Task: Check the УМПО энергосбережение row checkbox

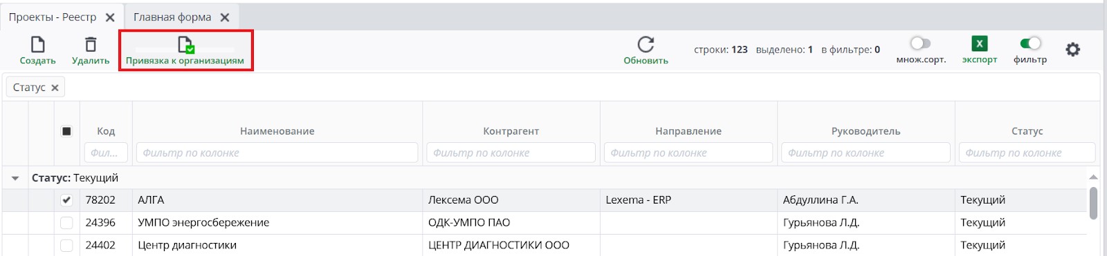Action: pyautogui.click(x=66, y=223)
